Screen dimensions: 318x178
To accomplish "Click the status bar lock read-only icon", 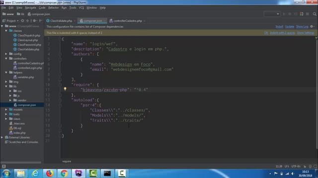I will [x=305, y=167].
